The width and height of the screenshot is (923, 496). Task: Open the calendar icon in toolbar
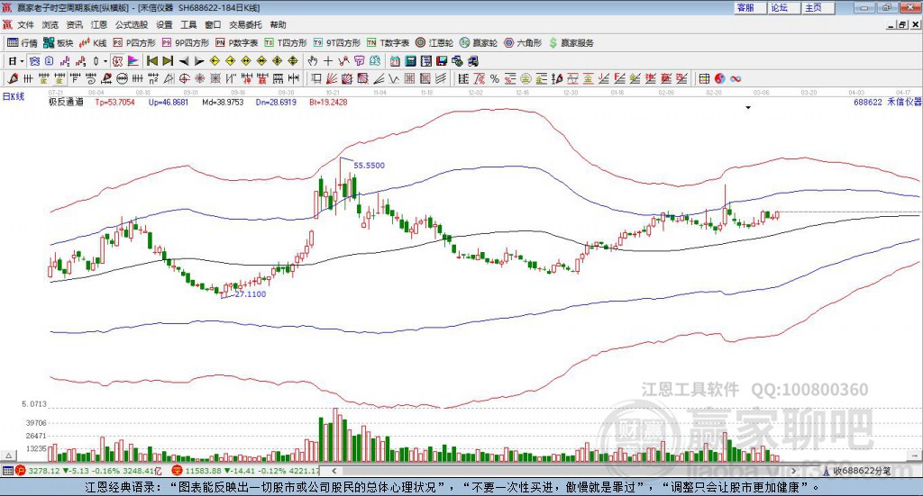(x=395, y=61)
